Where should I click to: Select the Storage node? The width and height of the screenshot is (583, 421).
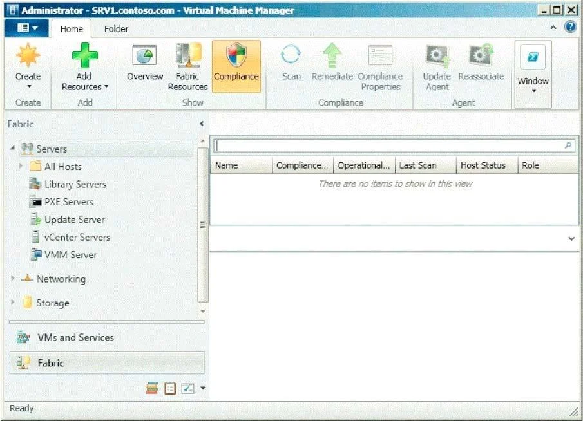point(46,303)
